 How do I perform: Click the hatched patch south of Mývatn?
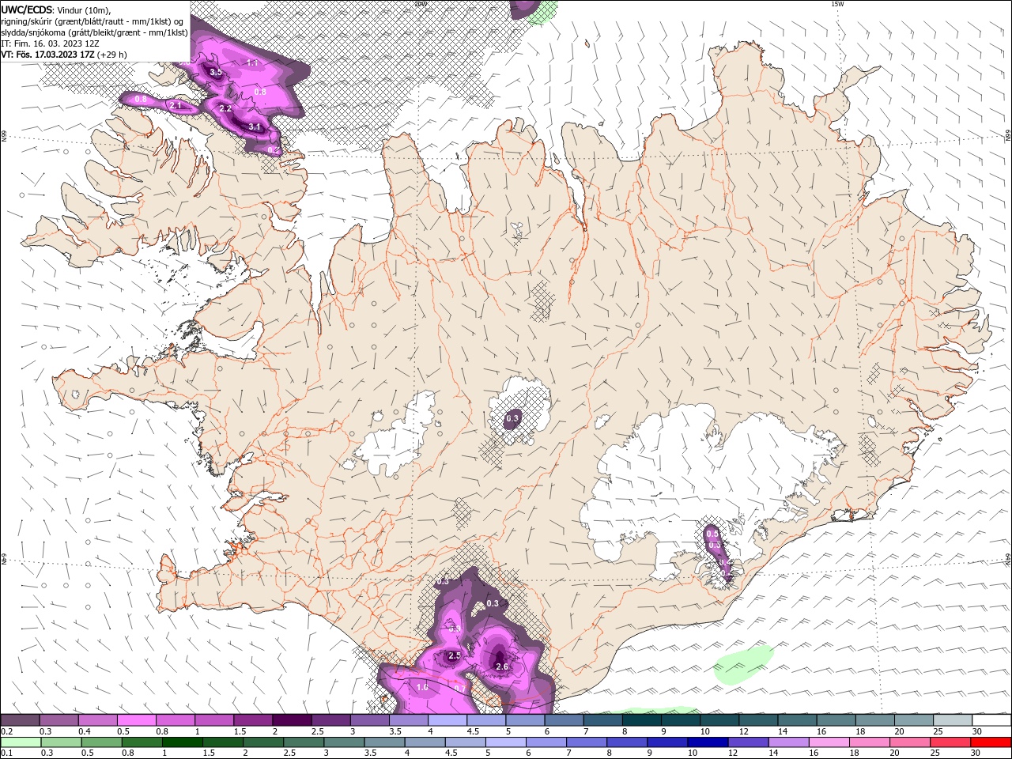542,301
